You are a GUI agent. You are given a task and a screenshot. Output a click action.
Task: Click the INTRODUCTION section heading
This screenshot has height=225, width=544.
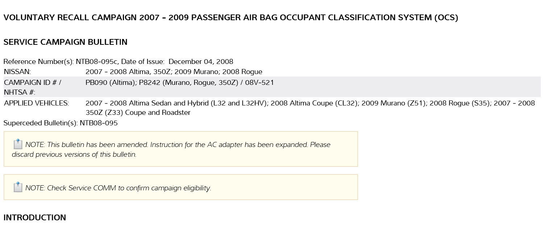pos(35,217)
